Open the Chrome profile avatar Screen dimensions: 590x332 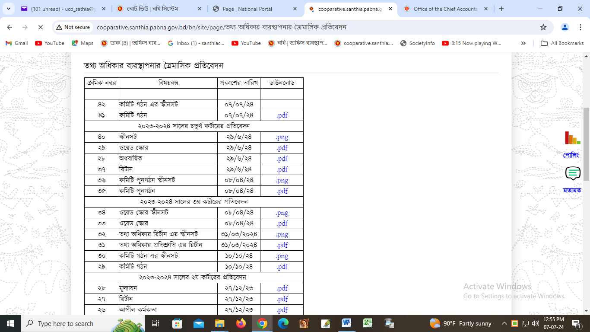565,27
